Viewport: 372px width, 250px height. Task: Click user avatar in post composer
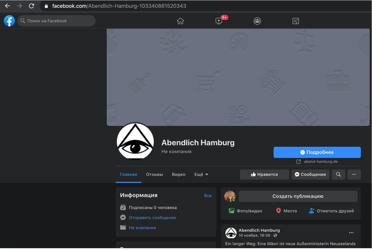coord(230,196)
